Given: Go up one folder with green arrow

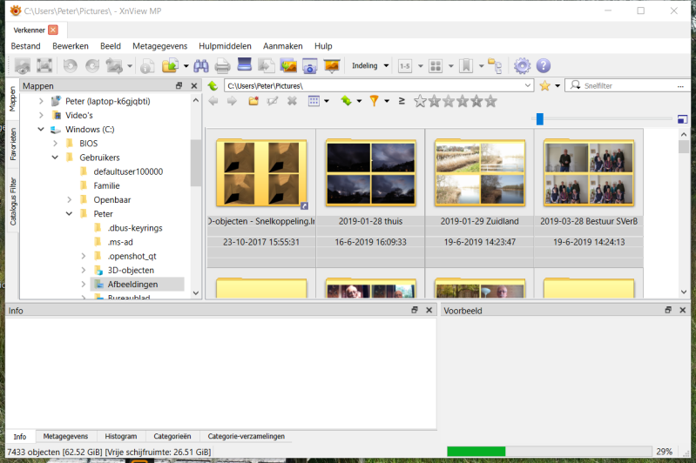Looking at the screenshot, I should [x=213, y=86].
